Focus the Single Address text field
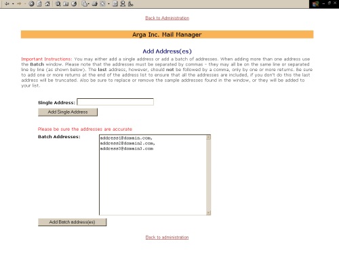The image size is (339, 254). [115, 102]
